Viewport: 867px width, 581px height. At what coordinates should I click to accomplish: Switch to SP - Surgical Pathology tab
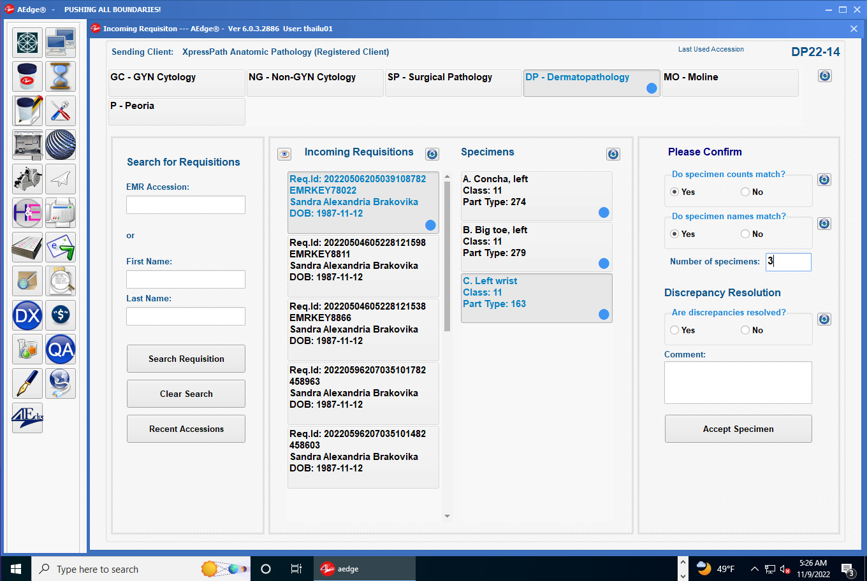[x=453, y=83]
